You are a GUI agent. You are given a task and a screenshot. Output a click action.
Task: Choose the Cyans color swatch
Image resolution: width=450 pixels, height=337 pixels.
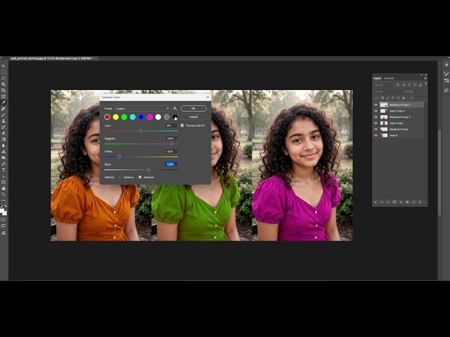[133, 117]
